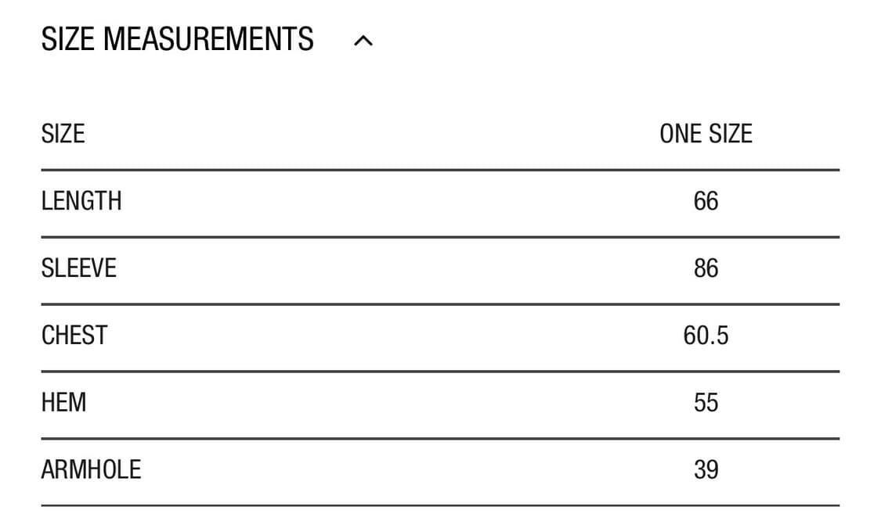
Task: Click the LENGTH row label
Action: point(81,201)
